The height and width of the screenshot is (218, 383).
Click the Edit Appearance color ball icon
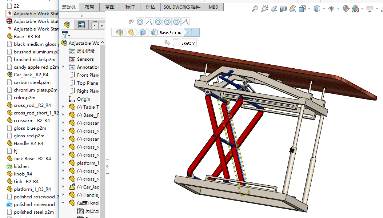(x=346, y=9)
